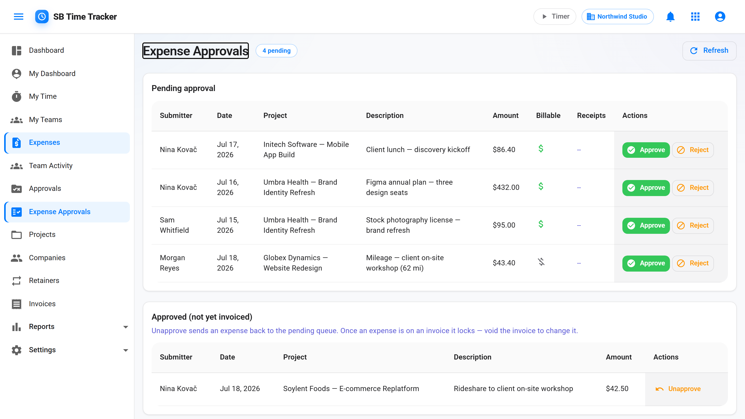Open the Projects page
This screenshot has height=419, width=745.
coord(67,235)
